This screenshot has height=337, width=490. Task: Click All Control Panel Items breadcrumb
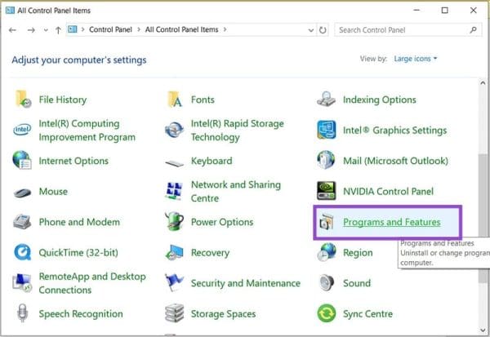pos(181,29)
